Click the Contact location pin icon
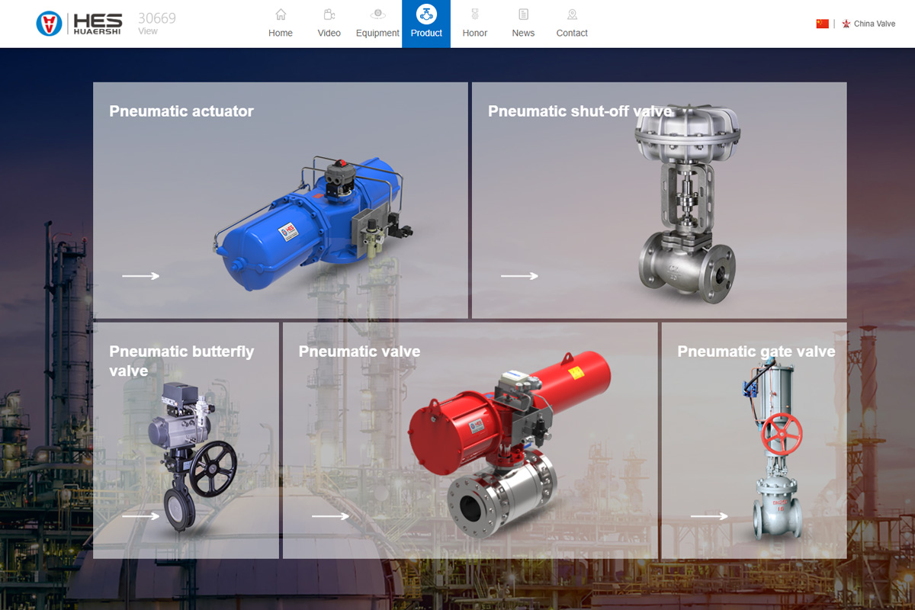Image resolution: width=915 pixels, height=610 pixels. point(572,14)
